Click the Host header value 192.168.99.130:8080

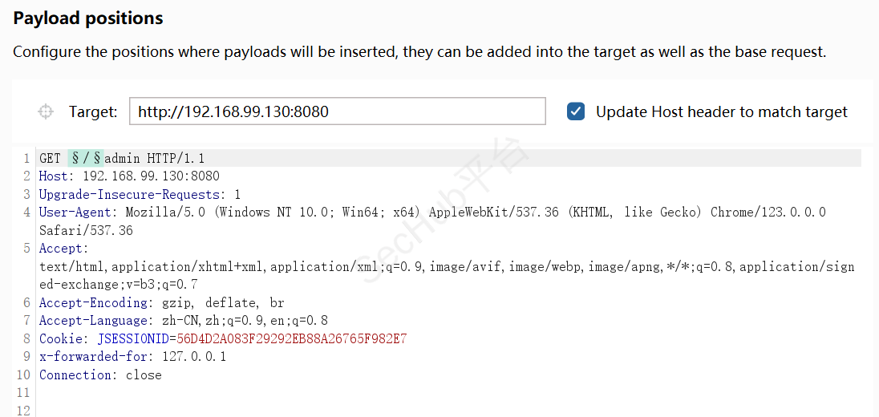[x=151, y=176]
